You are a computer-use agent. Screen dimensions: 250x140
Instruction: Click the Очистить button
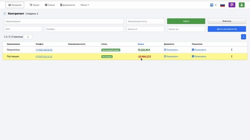(227, 21)
